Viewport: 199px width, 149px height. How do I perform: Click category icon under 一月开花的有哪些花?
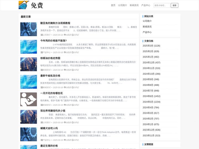click(x=41, y=105)
